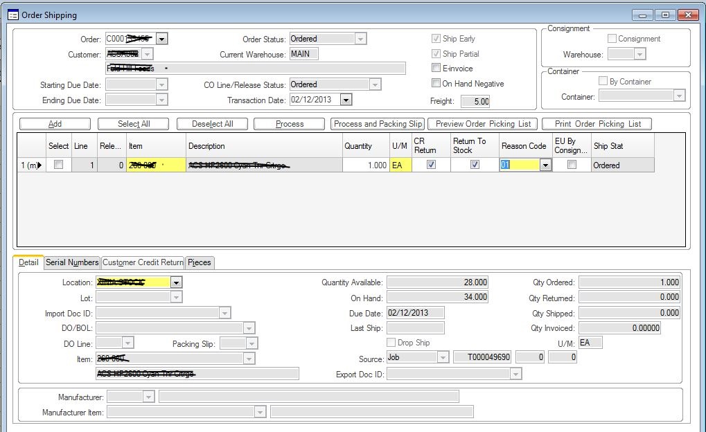Open the Transaction Date dropdown

tap(346, 100)
